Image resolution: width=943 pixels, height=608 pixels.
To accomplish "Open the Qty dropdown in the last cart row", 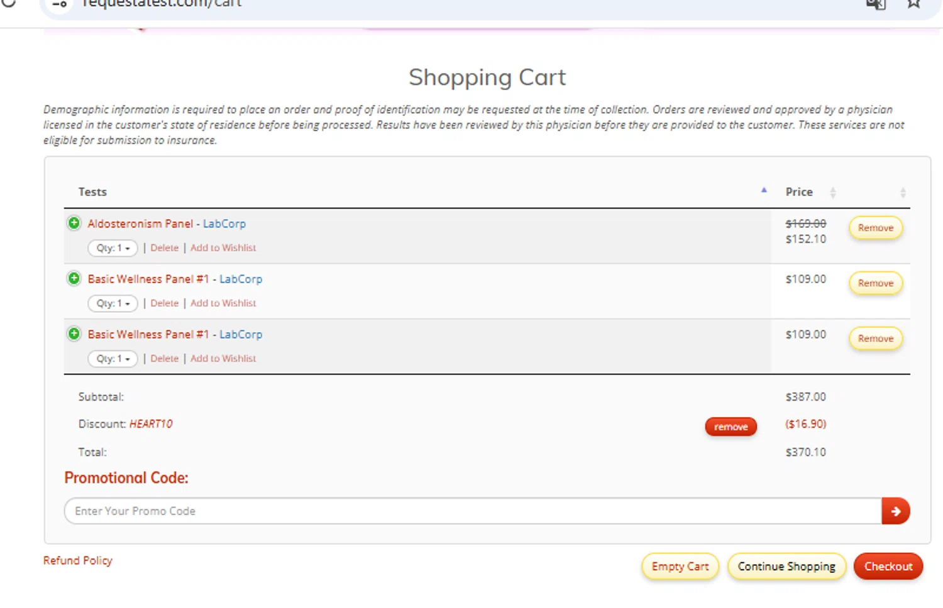I will (113, 359).
